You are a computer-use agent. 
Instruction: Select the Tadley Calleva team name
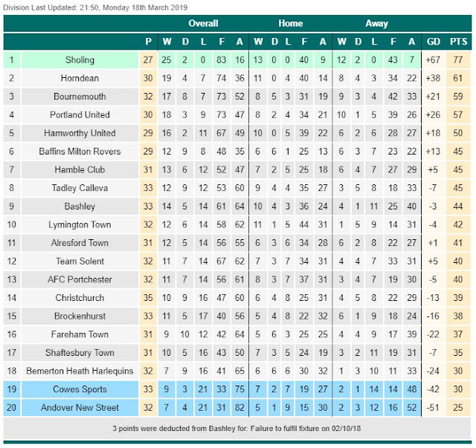(x=80, y=188)
